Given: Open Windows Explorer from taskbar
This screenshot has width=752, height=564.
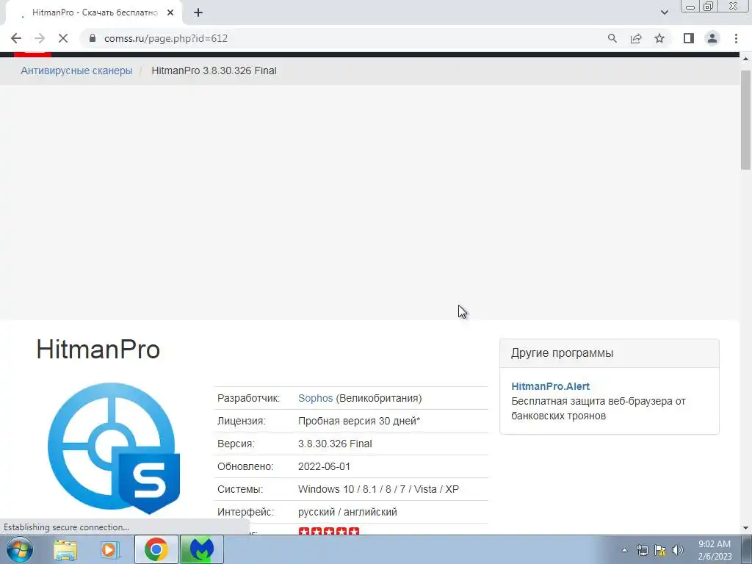Looking at the screenshot, I should click(65, 549).
